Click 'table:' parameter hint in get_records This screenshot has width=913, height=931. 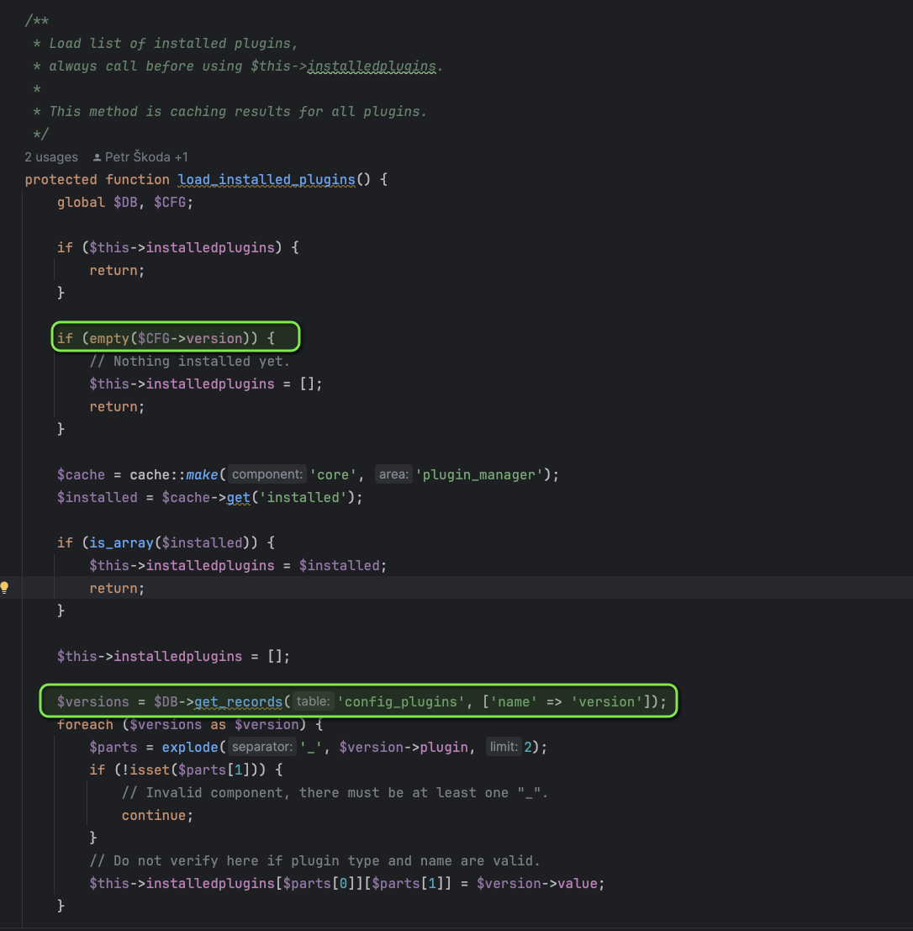[x=313, y=701]
